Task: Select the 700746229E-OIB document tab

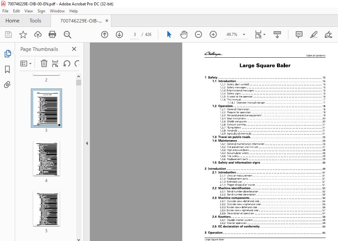Action: coord(81,21)
